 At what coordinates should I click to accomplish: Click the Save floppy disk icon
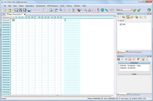[x=16, y=10]
